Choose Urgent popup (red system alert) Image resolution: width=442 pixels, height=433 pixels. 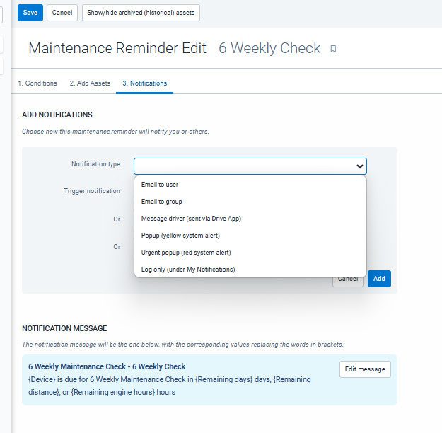186,253
